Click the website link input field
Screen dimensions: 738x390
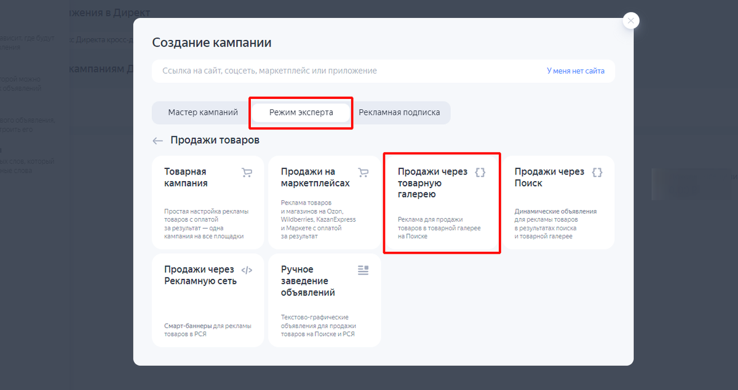[x=344, y=71]
